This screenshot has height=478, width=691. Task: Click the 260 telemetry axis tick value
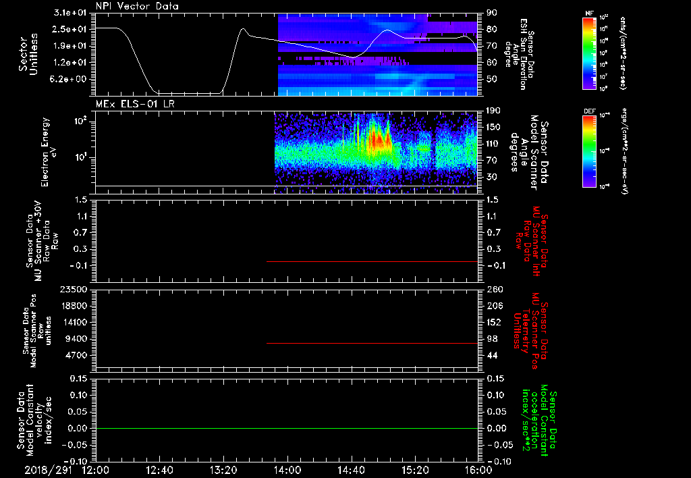tap(495, 290)
